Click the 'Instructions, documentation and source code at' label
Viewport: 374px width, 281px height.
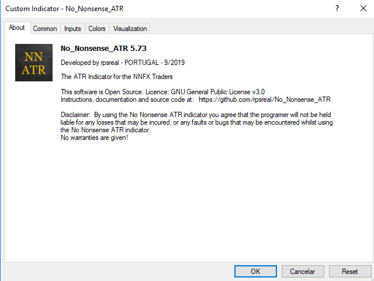(x=127, y=100)
